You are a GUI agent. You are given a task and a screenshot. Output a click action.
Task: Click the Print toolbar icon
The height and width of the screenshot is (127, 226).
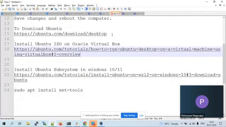point(25,9)
